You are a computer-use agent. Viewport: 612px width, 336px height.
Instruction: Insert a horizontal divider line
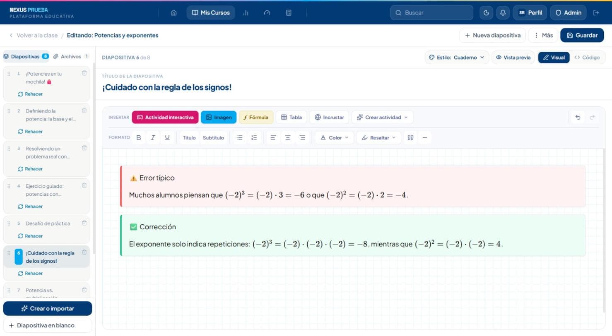tap(425, 138)
